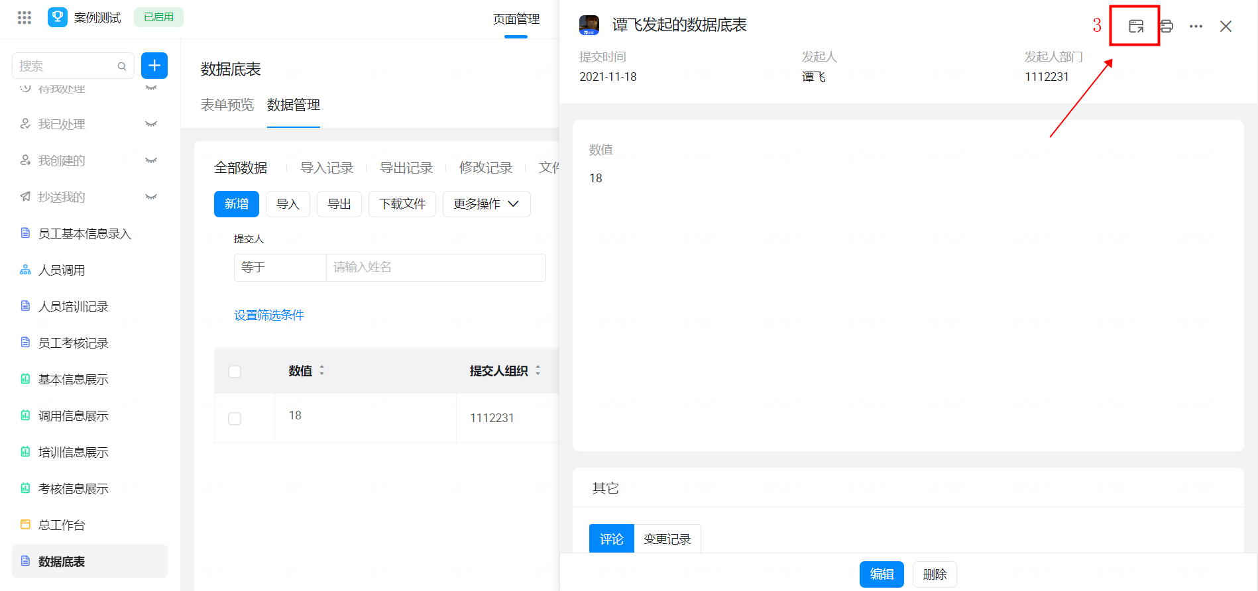Open the 等于 condition dropdown
The height and width of the screenshot is (591, 1258).
point(280,268)
